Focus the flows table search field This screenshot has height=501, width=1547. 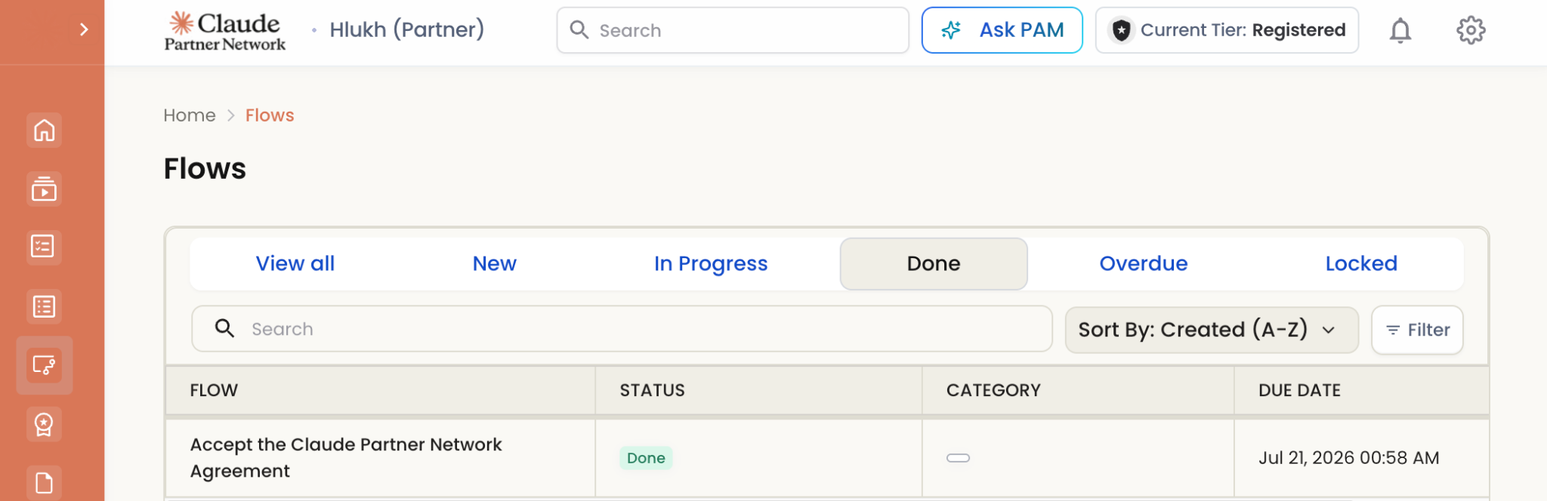(x=622, y=329)
